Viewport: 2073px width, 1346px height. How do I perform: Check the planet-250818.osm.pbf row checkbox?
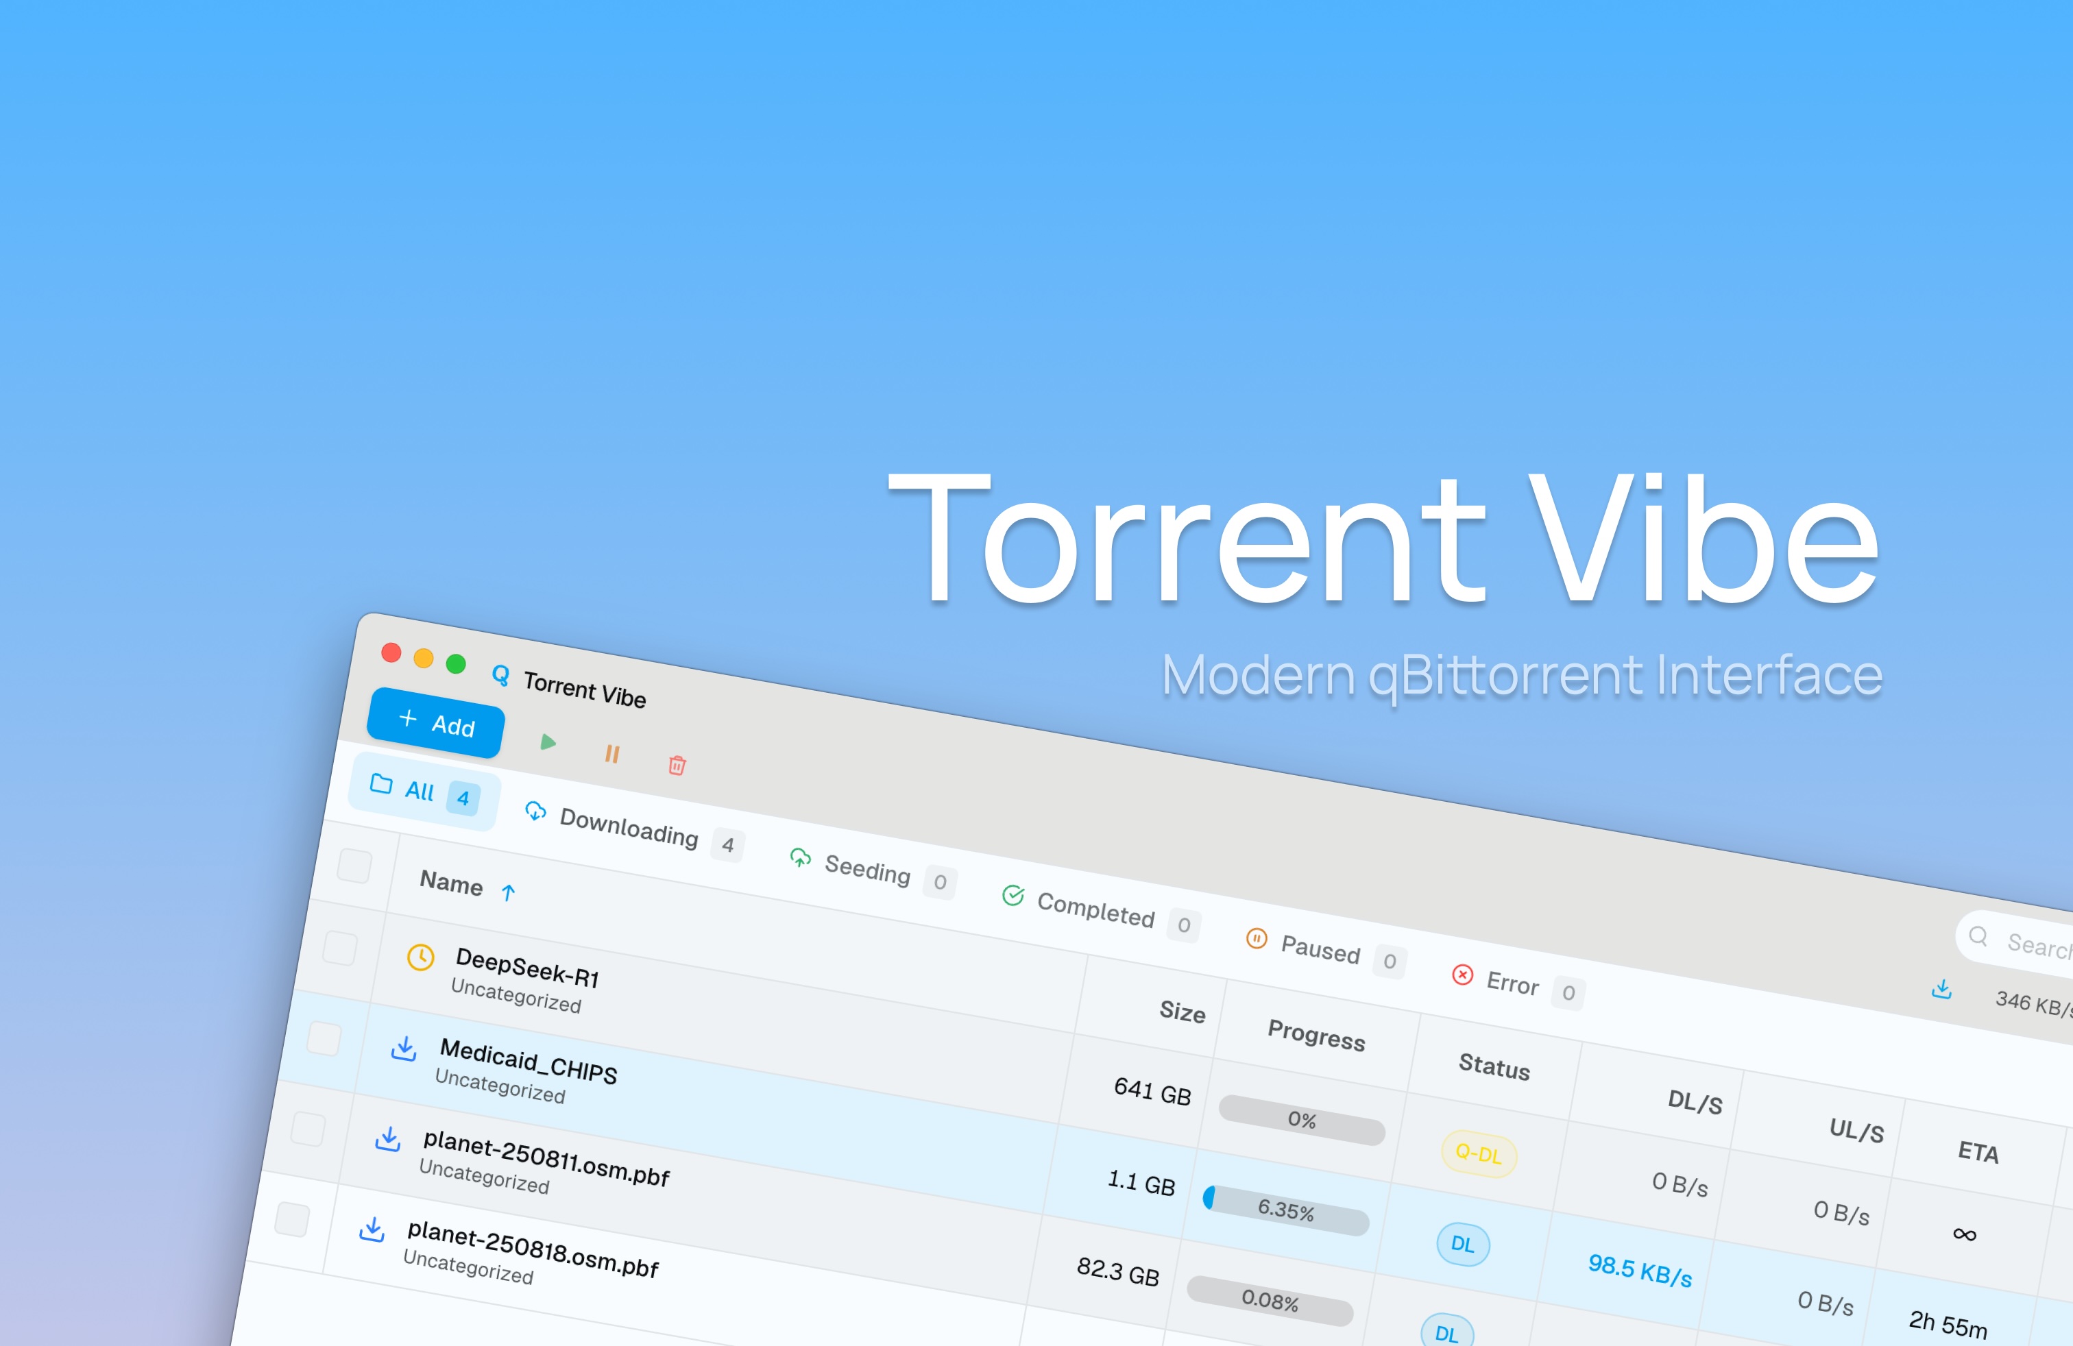click(292, 1219)
